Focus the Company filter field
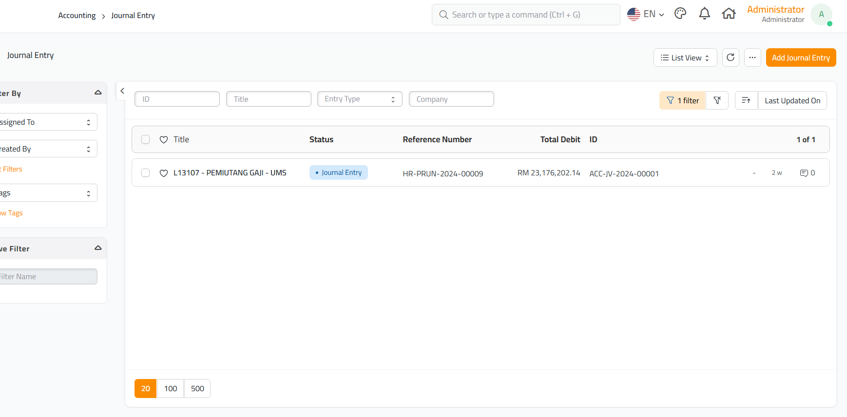Viewport: 847px width, 417px height. tap(451, 99)
